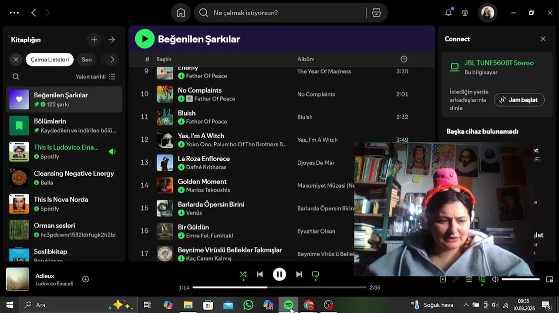Toggle shuffle playback
The width and height of the screenshot is (559, 313).
243,274
